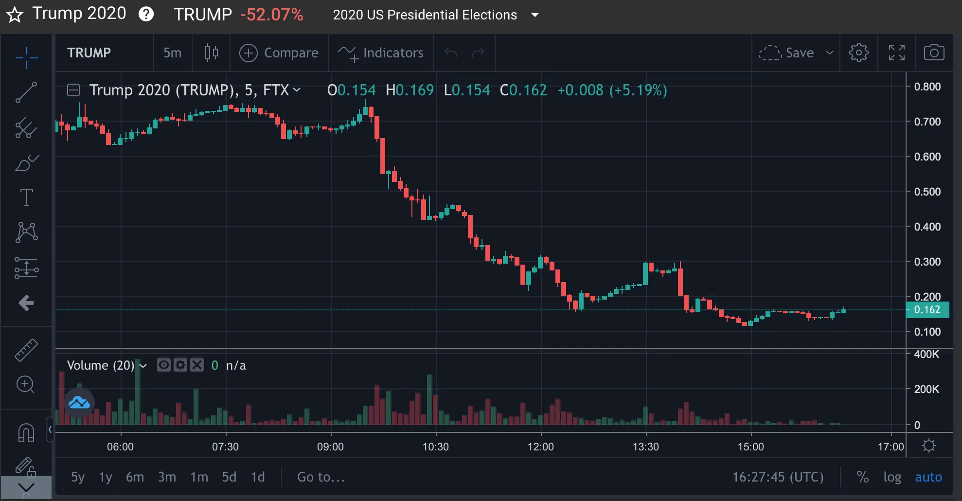Expand the 2020 US Presidential Elections dropdown

(535, 15)
